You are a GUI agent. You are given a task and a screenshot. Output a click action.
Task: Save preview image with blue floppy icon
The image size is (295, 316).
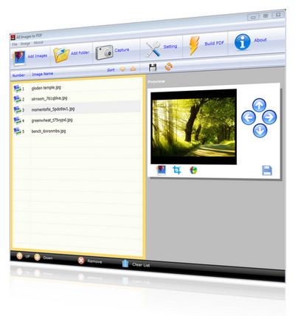click(x=267, y=171)
